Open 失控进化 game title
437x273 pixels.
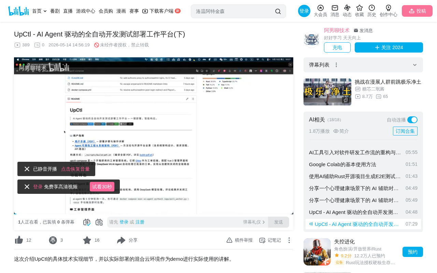[x=344, y=242]
